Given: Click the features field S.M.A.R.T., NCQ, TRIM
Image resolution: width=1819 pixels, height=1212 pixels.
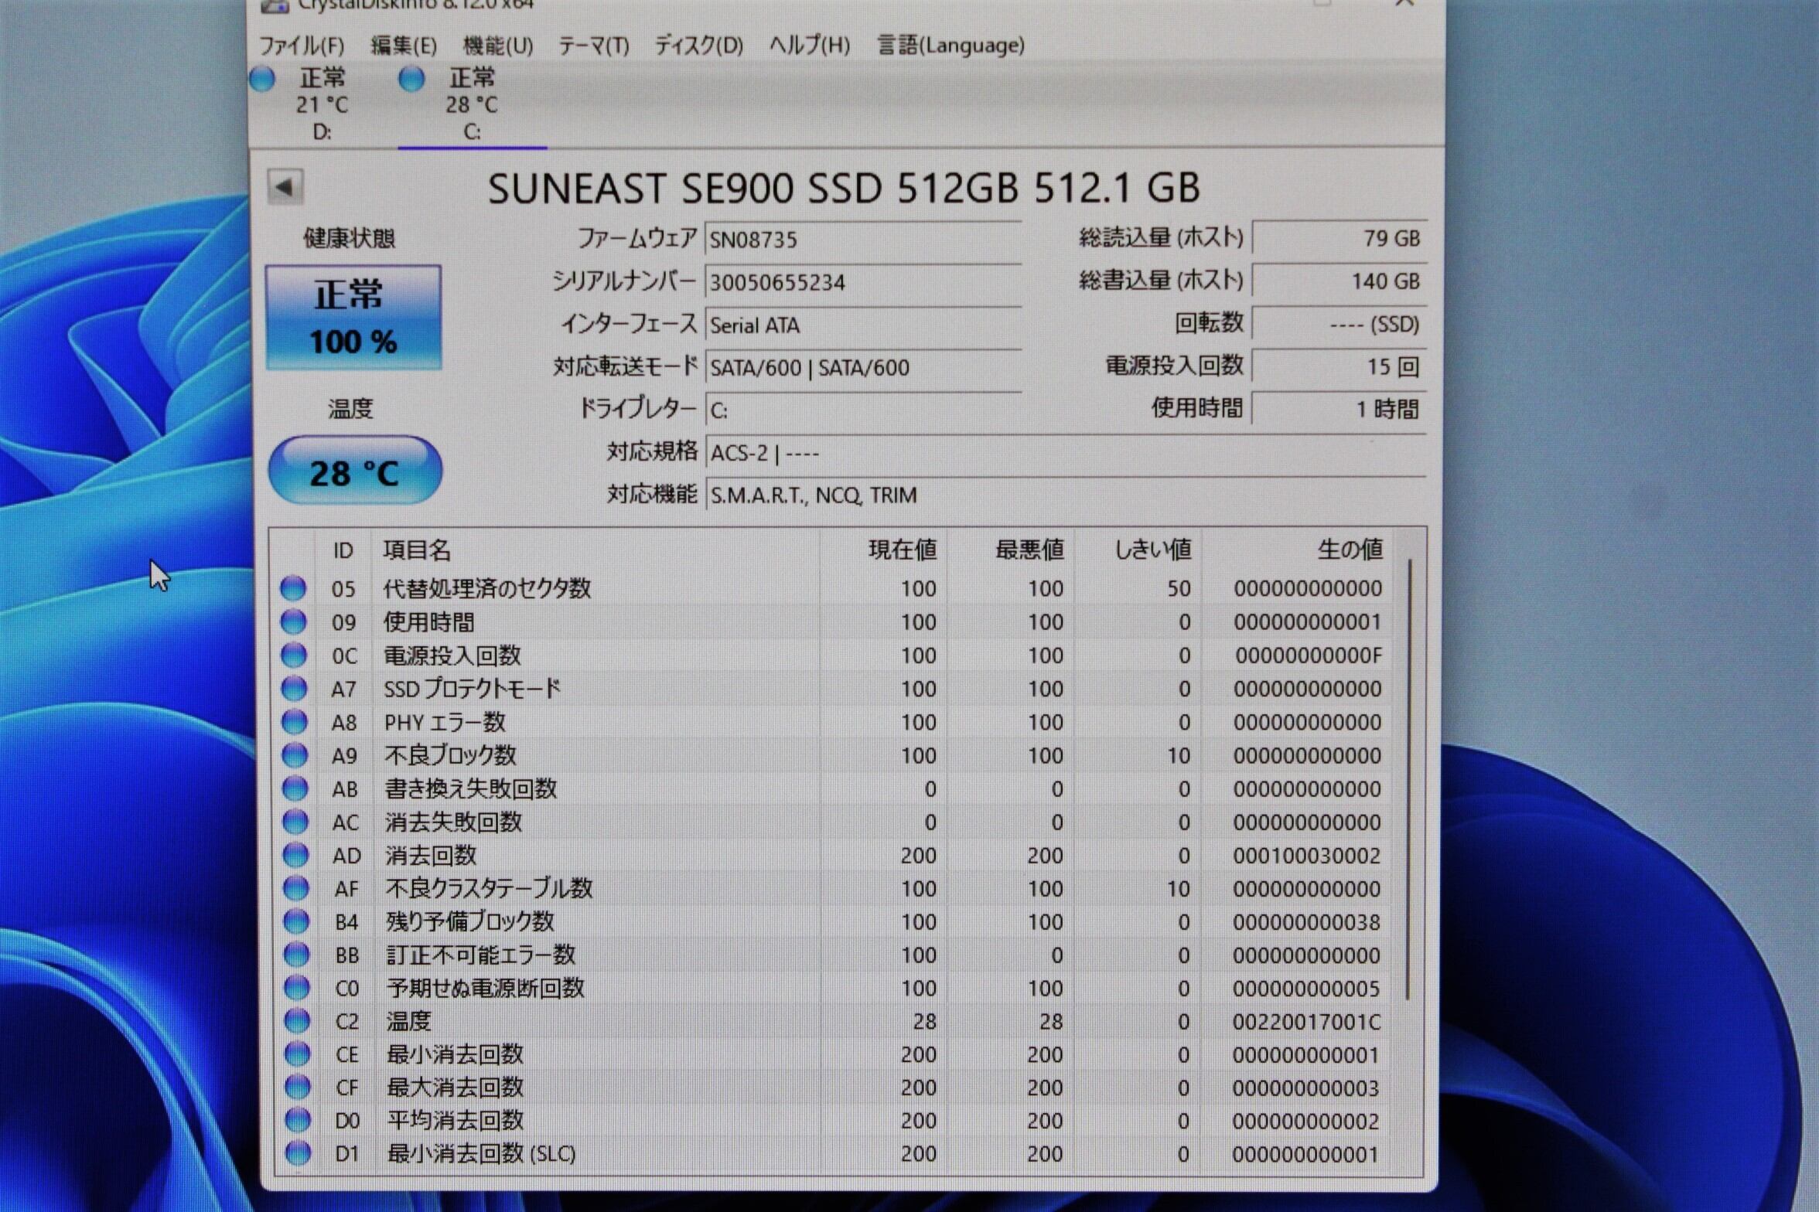Looking at the screenshot, I should [1066, 495].
